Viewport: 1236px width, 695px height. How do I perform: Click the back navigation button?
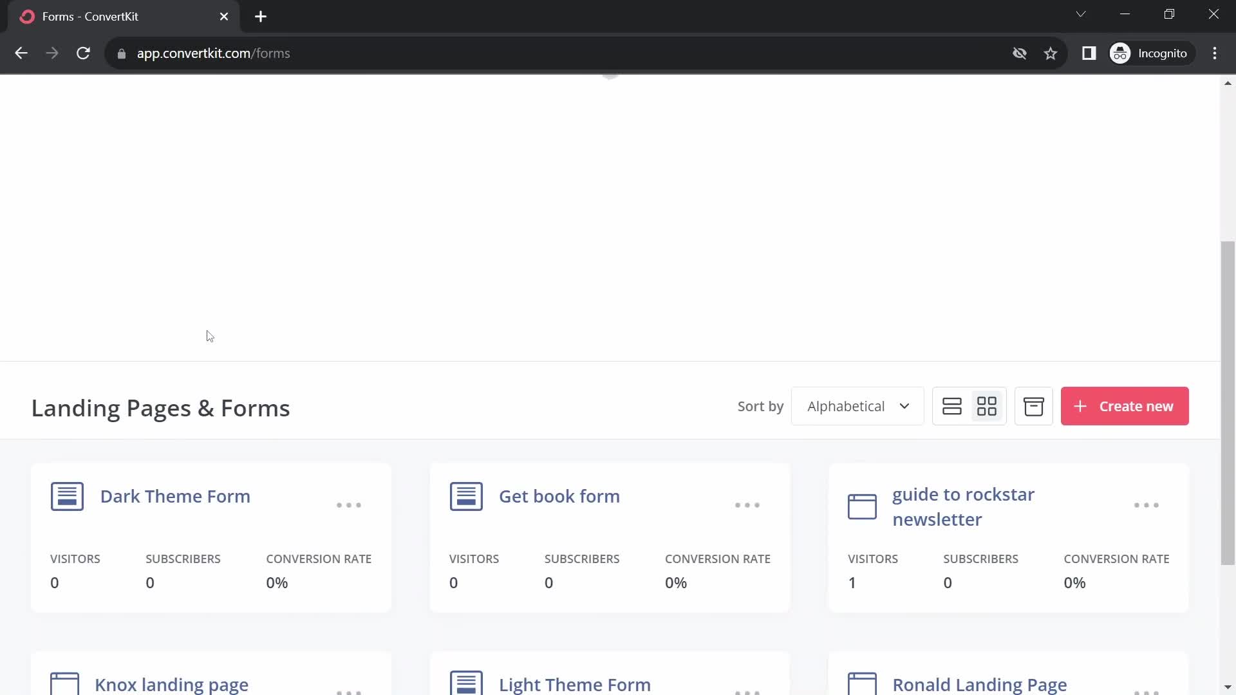21,53
